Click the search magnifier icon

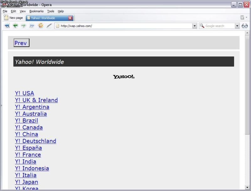(202, 26)
